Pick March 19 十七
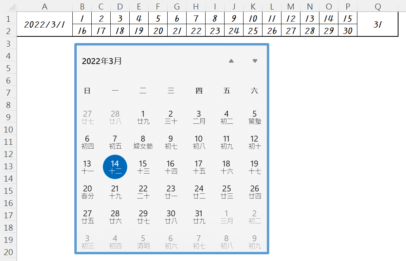 click(255, 167)
